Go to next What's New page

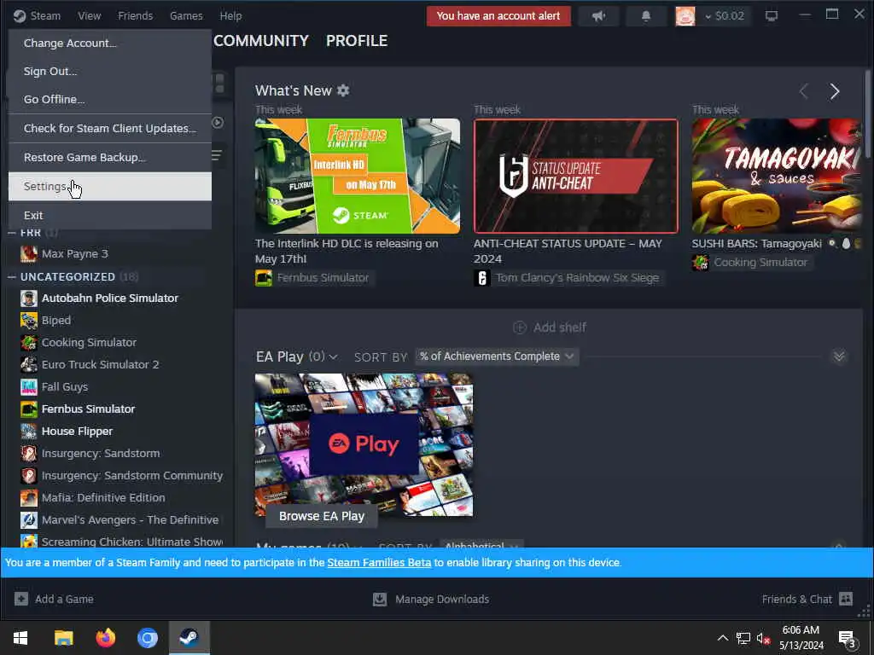[x=835, y=91]
